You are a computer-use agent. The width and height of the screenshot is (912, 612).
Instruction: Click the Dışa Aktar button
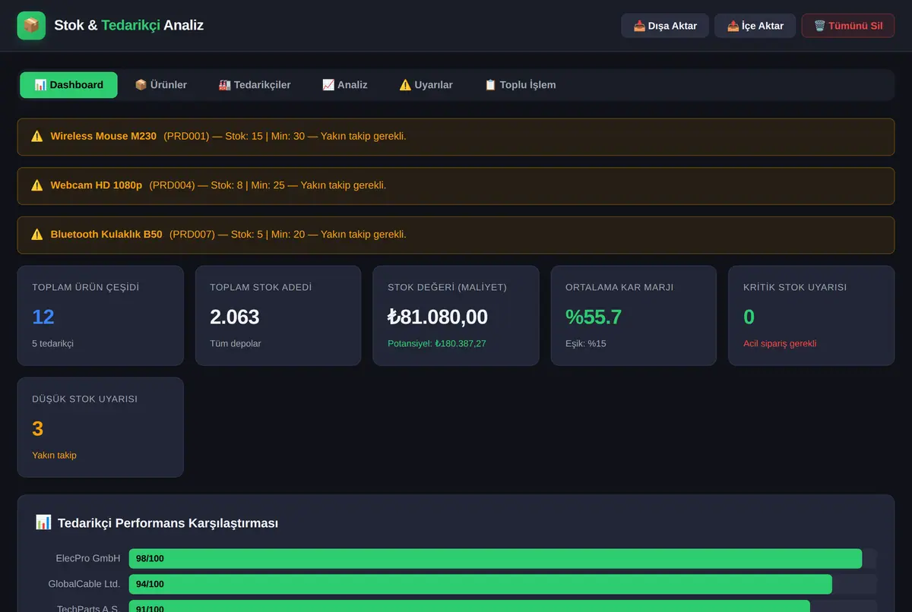pos(665,26)
